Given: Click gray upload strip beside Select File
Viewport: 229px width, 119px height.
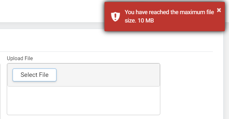Looking at the screenshot, I should pyautogui.click(x=108, y=75).
